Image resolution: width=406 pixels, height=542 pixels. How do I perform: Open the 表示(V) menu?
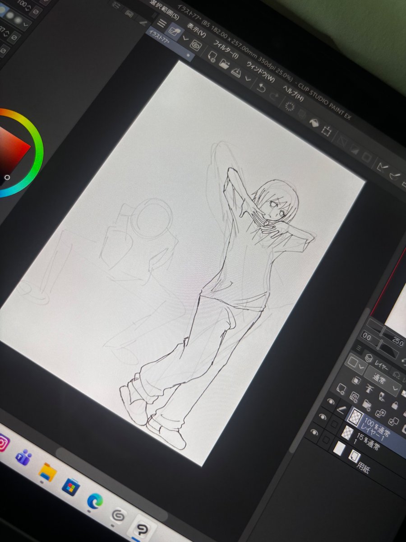pyautogui.click(x=197, y=30)
